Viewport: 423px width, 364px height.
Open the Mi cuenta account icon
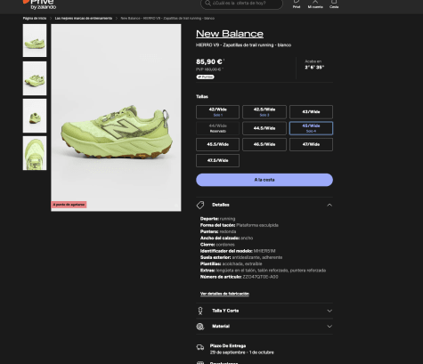(315, 4)
